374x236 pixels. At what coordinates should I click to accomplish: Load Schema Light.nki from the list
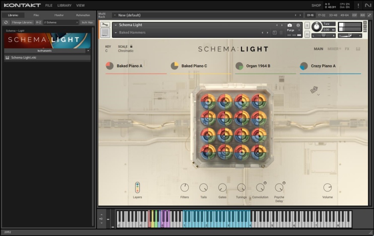pos(47,57)
